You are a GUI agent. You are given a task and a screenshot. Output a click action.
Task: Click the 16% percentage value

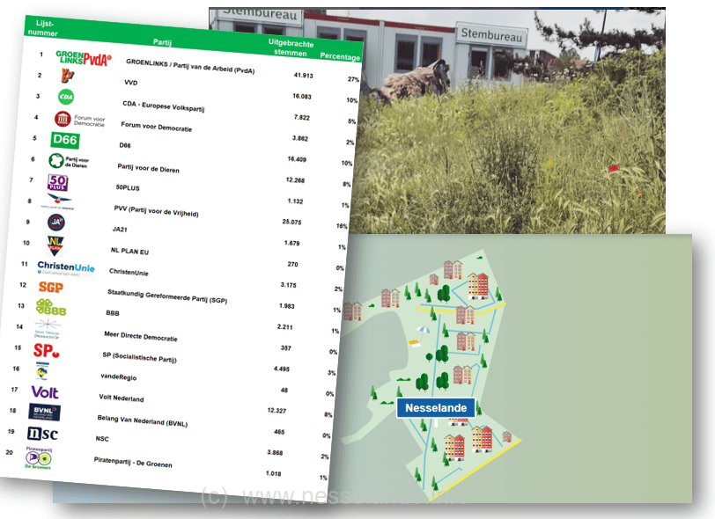[x=342, y=226]
